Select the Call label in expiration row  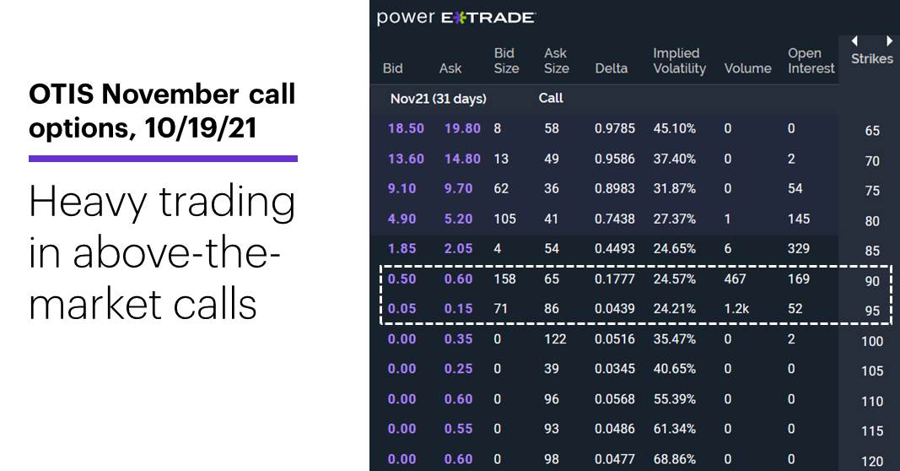pyautogui.click(x=551, y=98)
